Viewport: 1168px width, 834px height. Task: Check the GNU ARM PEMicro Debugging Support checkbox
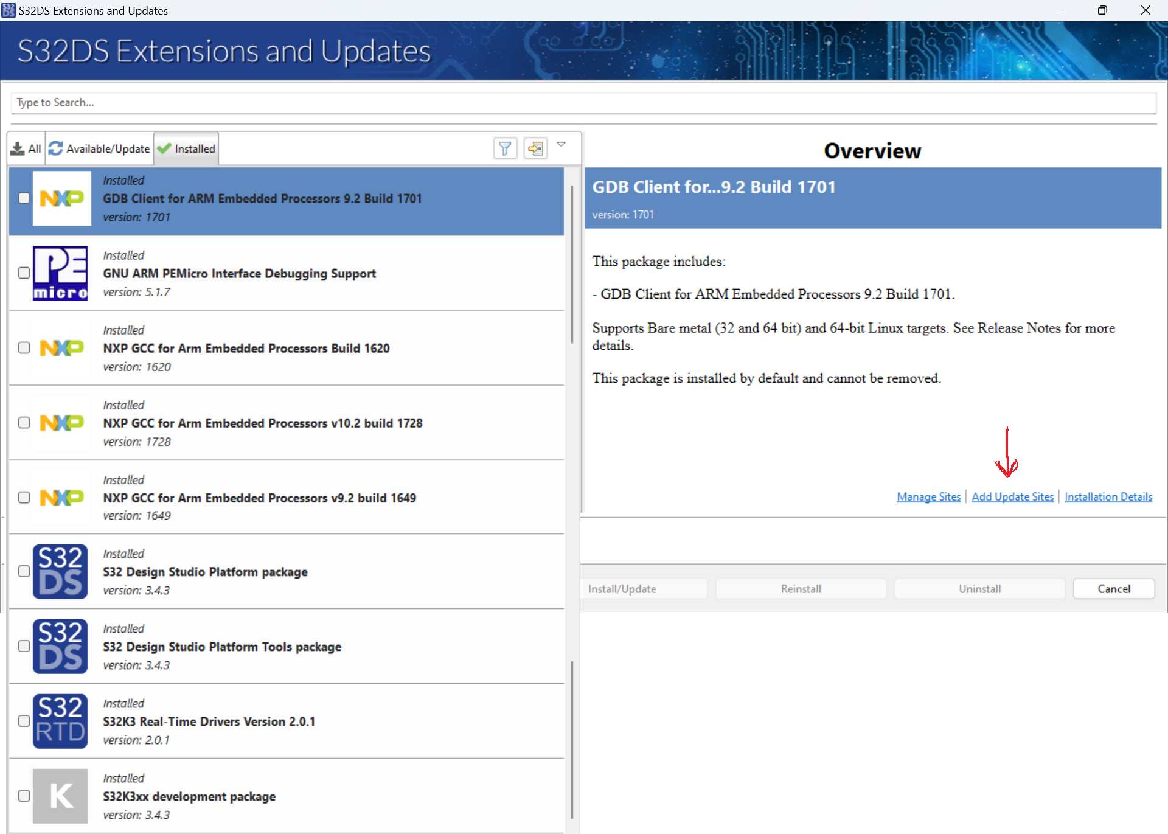pyautogui.click(x=24, y=273)
